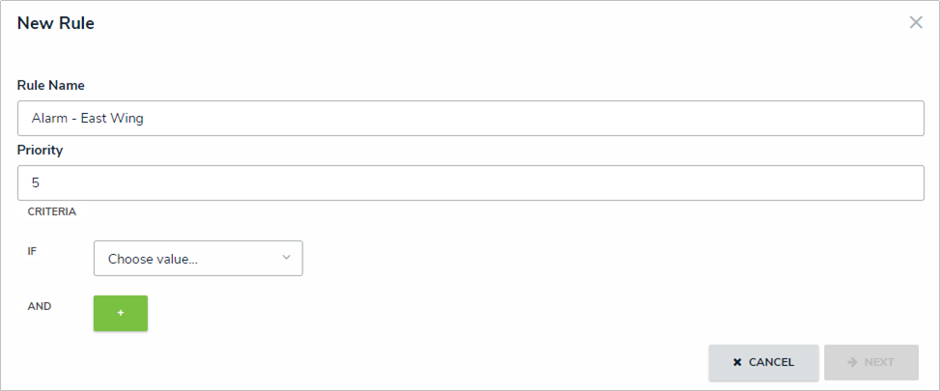Click the IF condition label

pyautogui.click(x=32, y=250)
